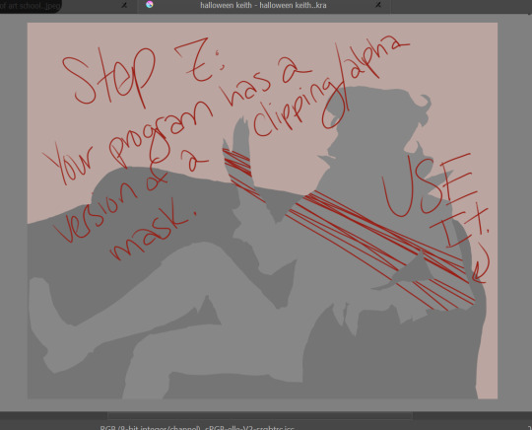Viewport: 532px width, 430px height.
Task: Click the RGB color profile status bar text
Action: pos(197,427)
